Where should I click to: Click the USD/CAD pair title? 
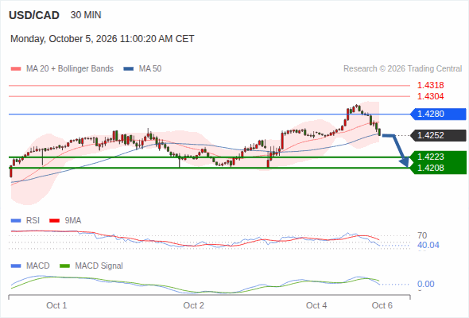pos(34,15)
